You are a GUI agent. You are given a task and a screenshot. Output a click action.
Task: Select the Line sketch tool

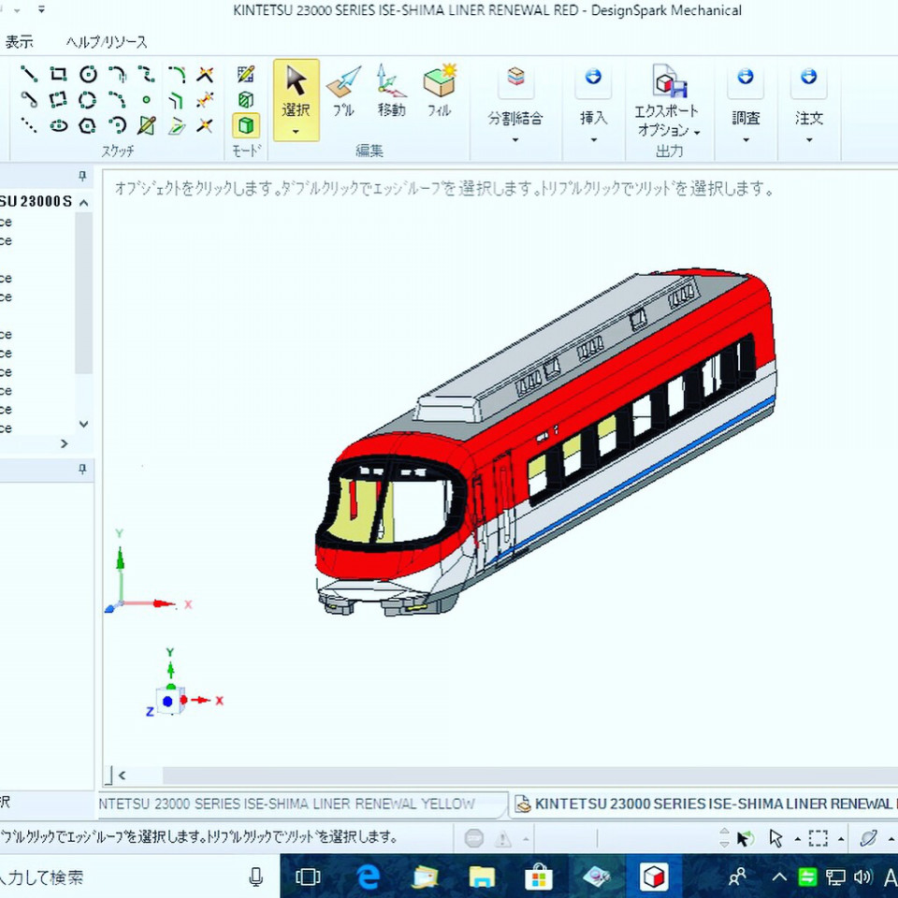point(29,75)
